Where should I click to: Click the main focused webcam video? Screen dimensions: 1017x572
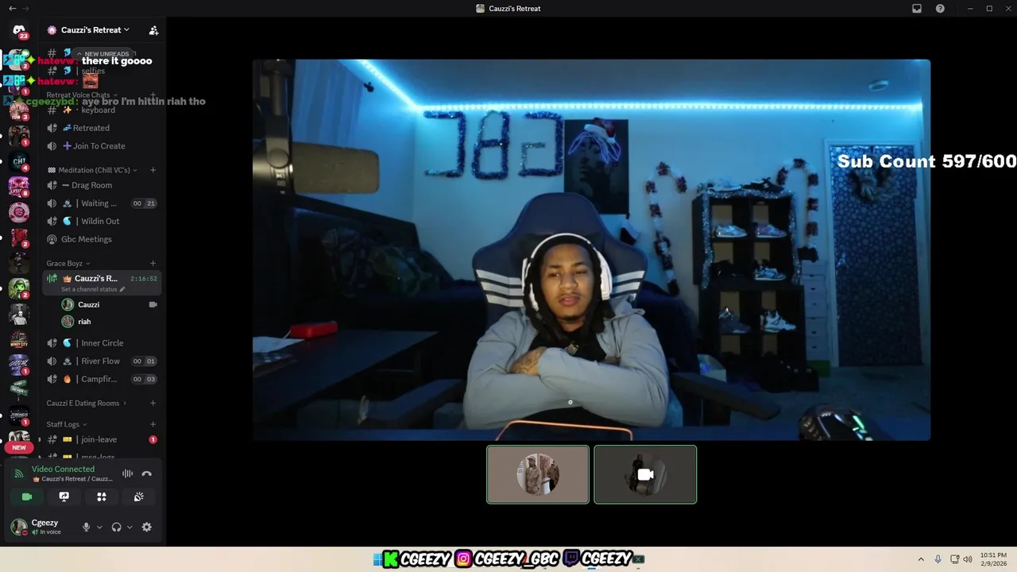[591, 249]
